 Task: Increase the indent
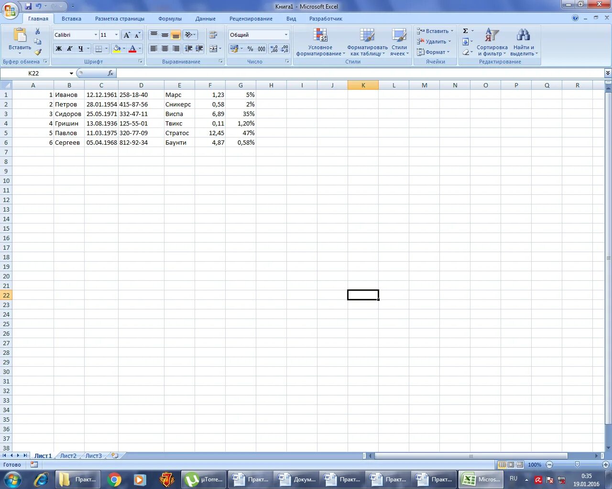pyautogui.click(x=199, y=49)
